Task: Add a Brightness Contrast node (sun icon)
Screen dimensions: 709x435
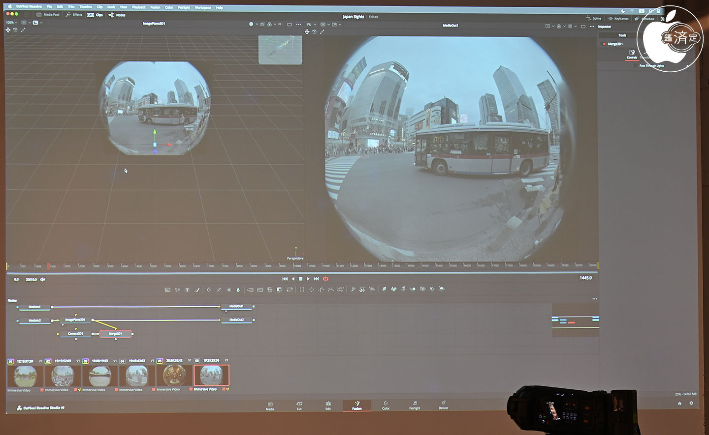Action: (229, 290)
